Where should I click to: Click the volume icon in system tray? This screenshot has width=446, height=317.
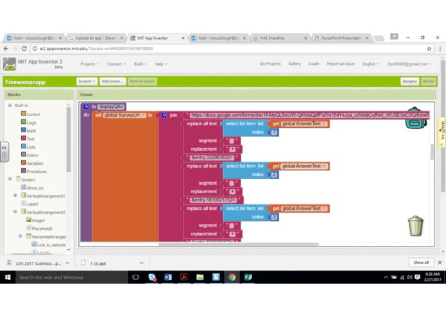409,277
